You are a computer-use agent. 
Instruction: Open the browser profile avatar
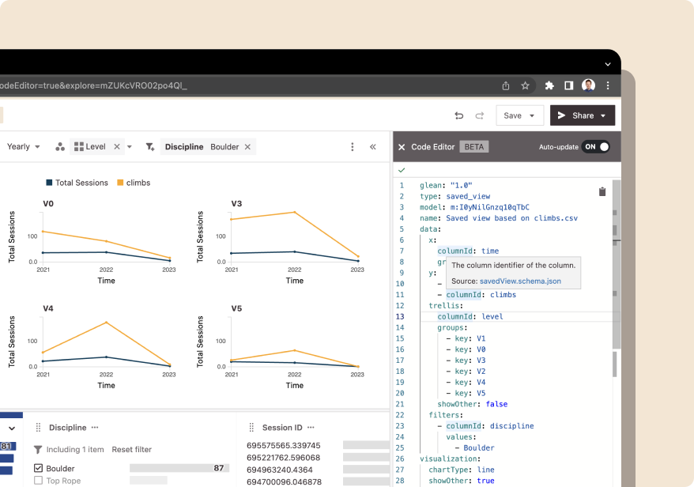pyautogui.click(x=588, y=85)
